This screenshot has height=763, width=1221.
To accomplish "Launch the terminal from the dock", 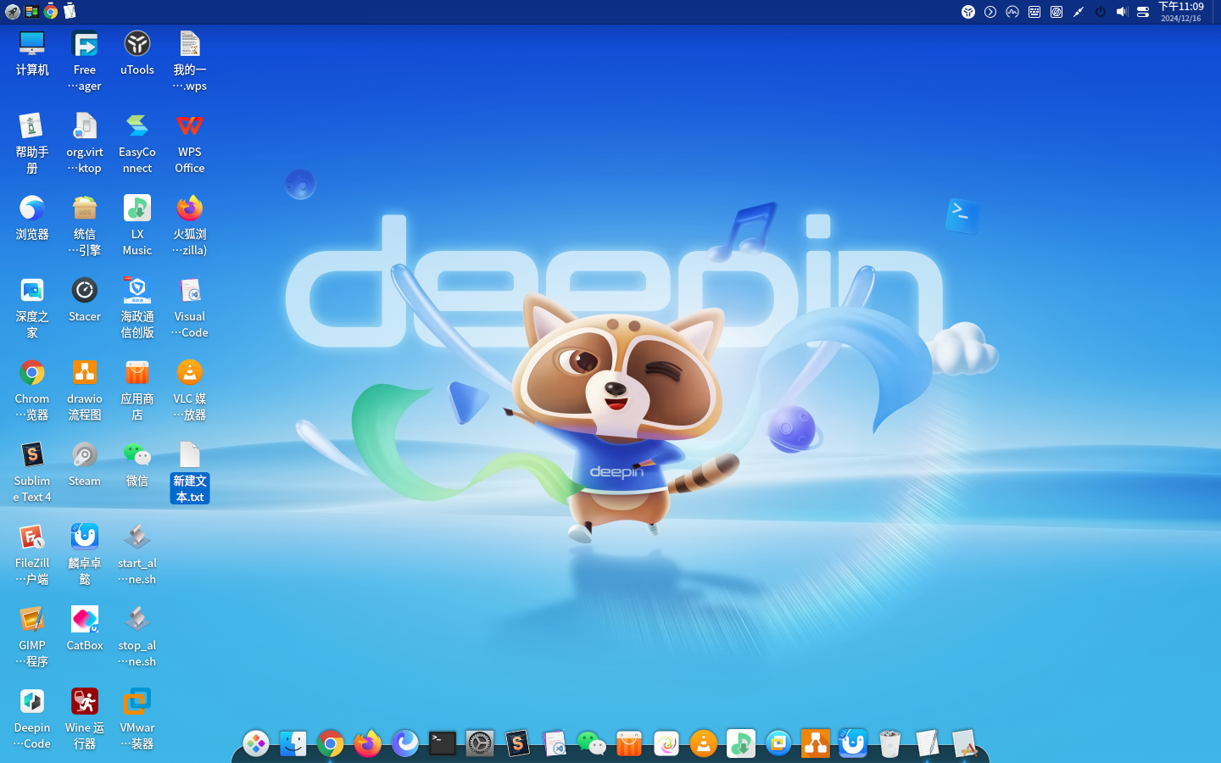I will tap(443, 744).
